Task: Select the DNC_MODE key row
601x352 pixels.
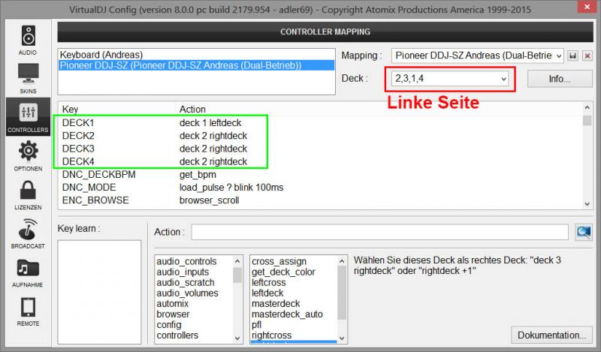Action: (320, 188)
